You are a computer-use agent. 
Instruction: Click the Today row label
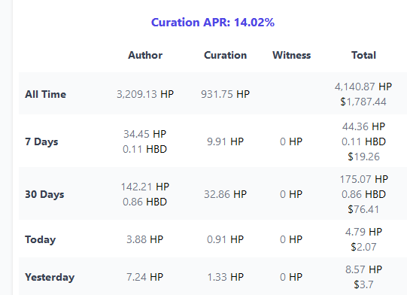click(x=40, y=239)
